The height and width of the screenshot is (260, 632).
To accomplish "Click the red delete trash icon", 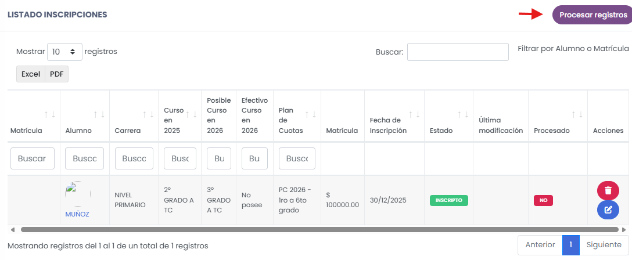I will point(608,190).
